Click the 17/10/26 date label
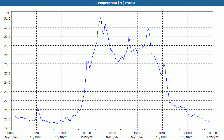The width and height of the screenshot is (224, 140). pyautogui.click(x=213, y=137)
